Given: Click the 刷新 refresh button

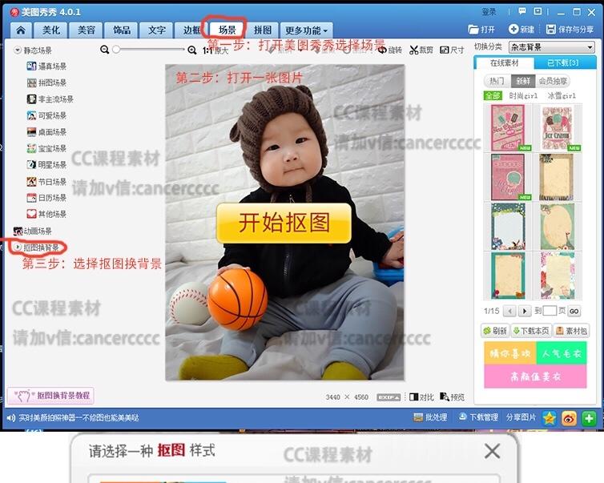Looking at the screenshot, I should (496, 331).
